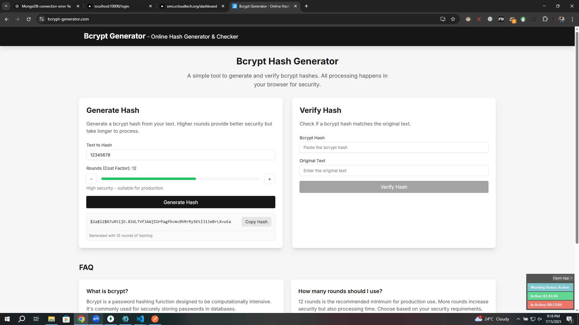Screen dimensions: 579x325
Task: Click the red X extension icon
Action: pos(479,19)
